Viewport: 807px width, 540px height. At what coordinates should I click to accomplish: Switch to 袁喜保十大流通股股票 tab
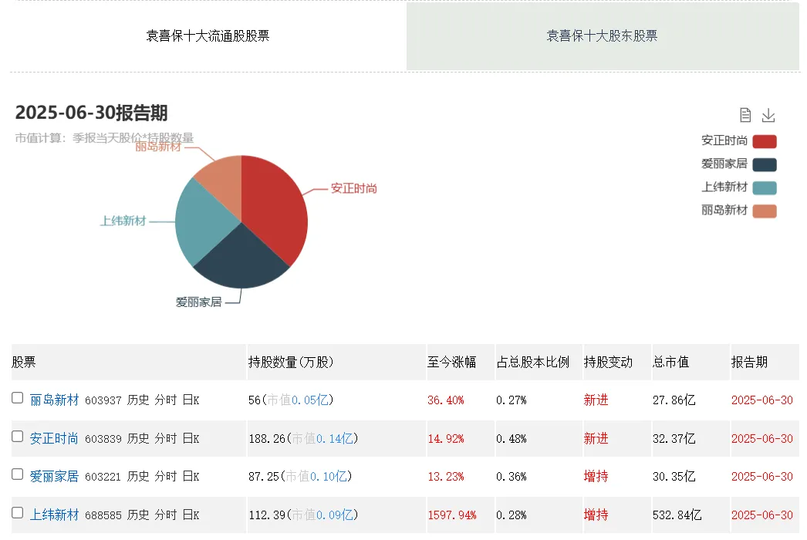[x=208, y=36]
